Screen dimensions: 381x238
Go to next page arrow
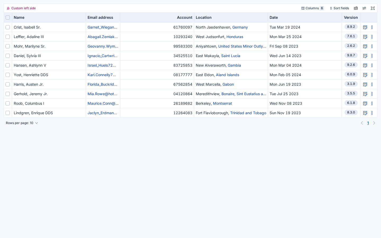coord(374,123)
